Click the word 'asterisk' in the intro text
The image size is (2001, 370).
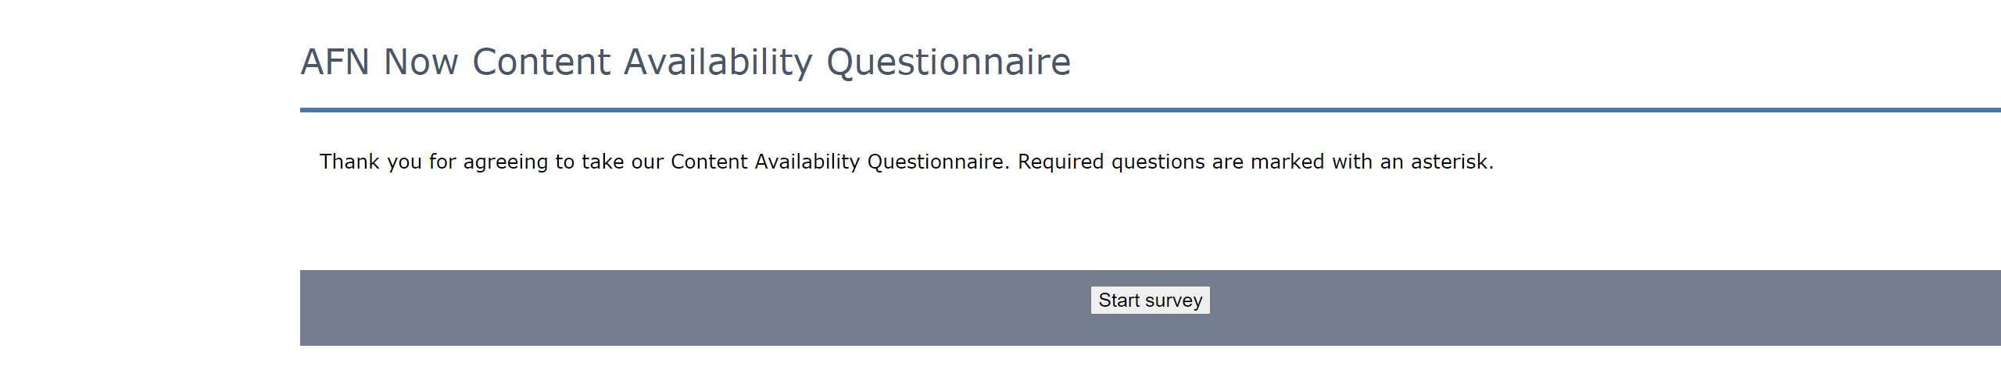1449,162
